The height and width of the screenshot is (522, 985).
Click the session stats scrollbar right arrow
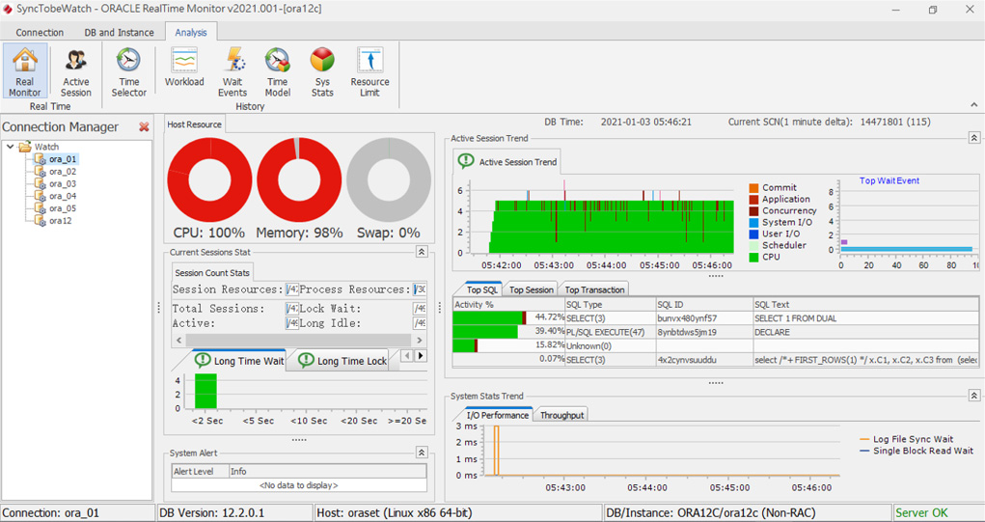pyautogui.click(x=420, y=340)
